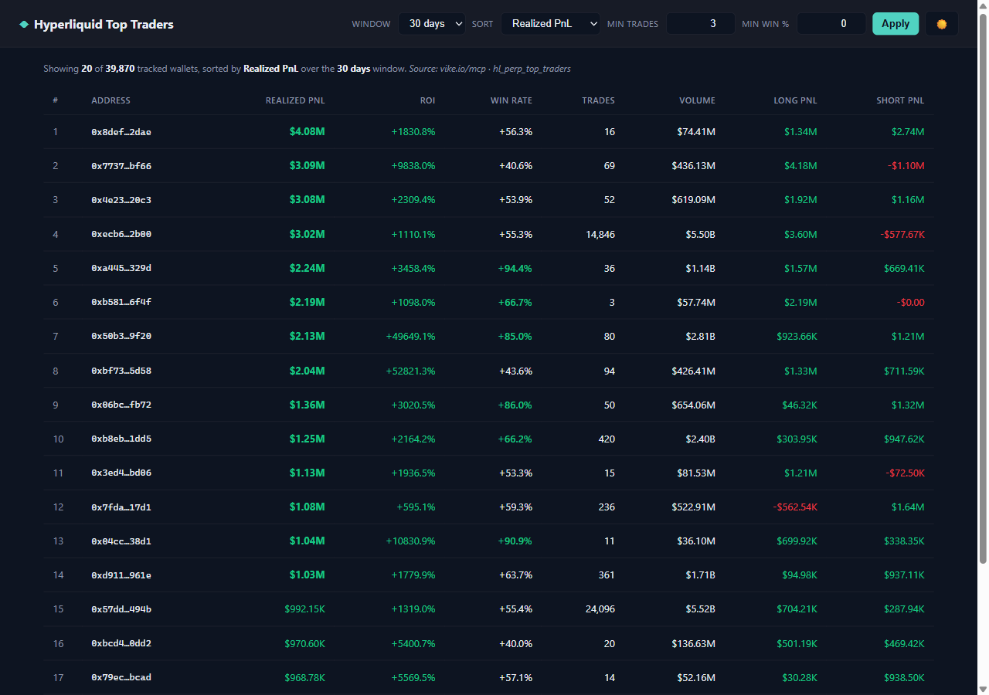The image size is (989, 695).
Task: Select wallet address 0x8def…2dae
Action: (x=121, y=132)
